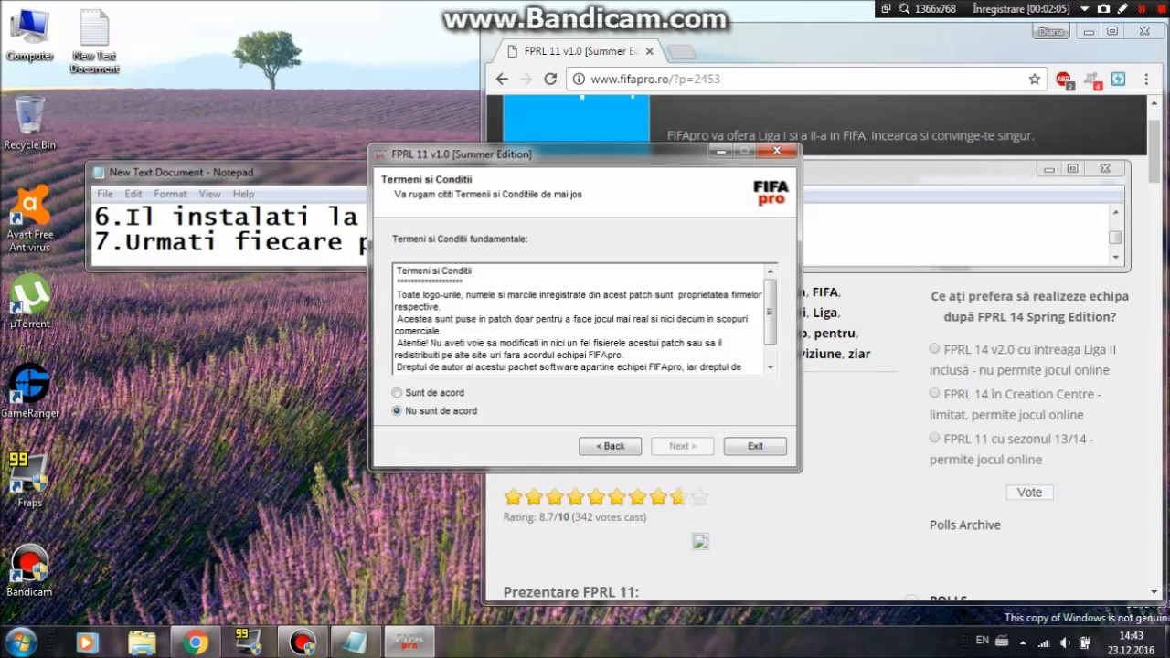Open the Computer desktop icon
This screenshot has width=1170, height=658.
coord(29,35)
